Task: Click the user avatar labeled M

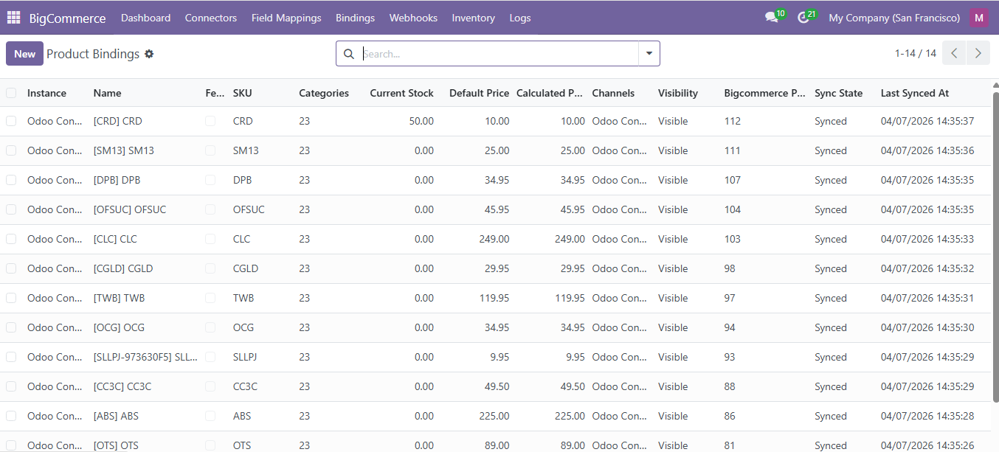Action: pos(978,17)
